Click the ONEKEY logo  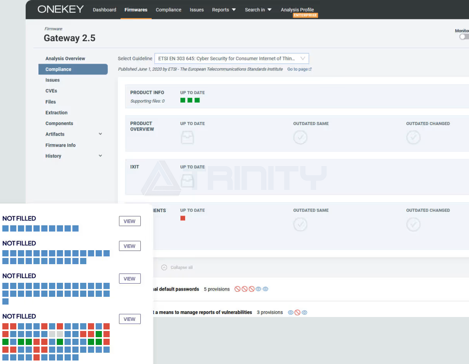click(x=60, y=9)
